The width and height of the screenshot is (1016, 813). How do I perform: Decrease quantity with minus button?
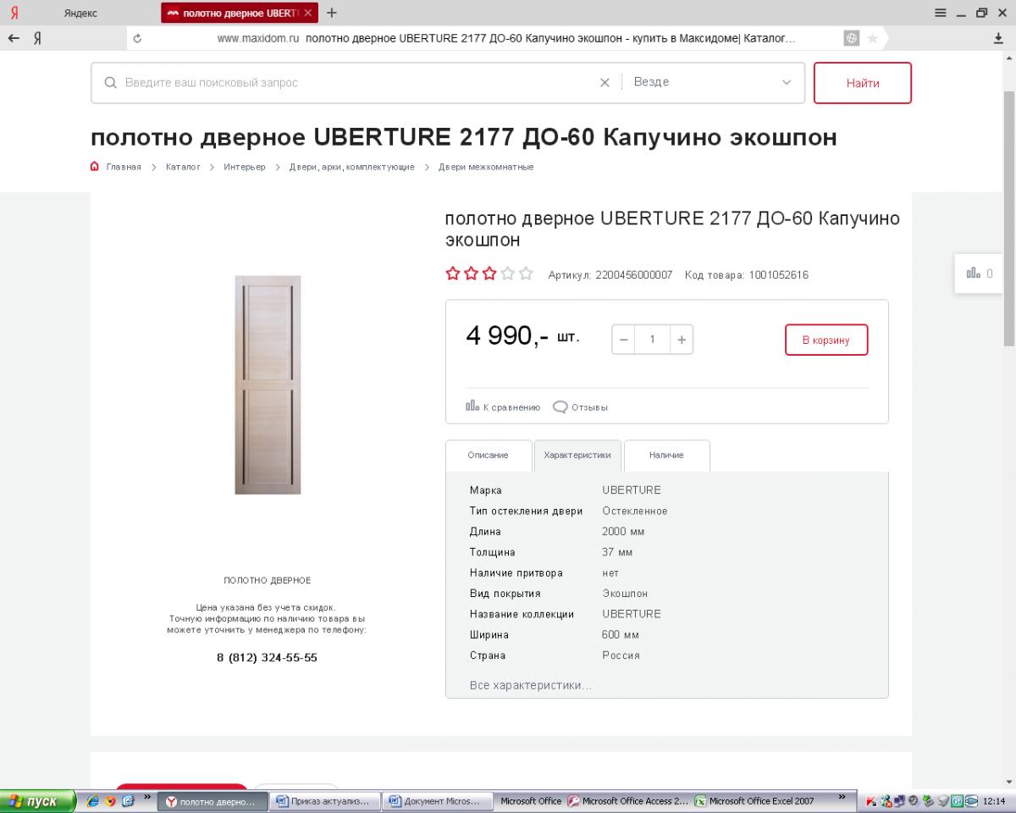click(624, 340)
